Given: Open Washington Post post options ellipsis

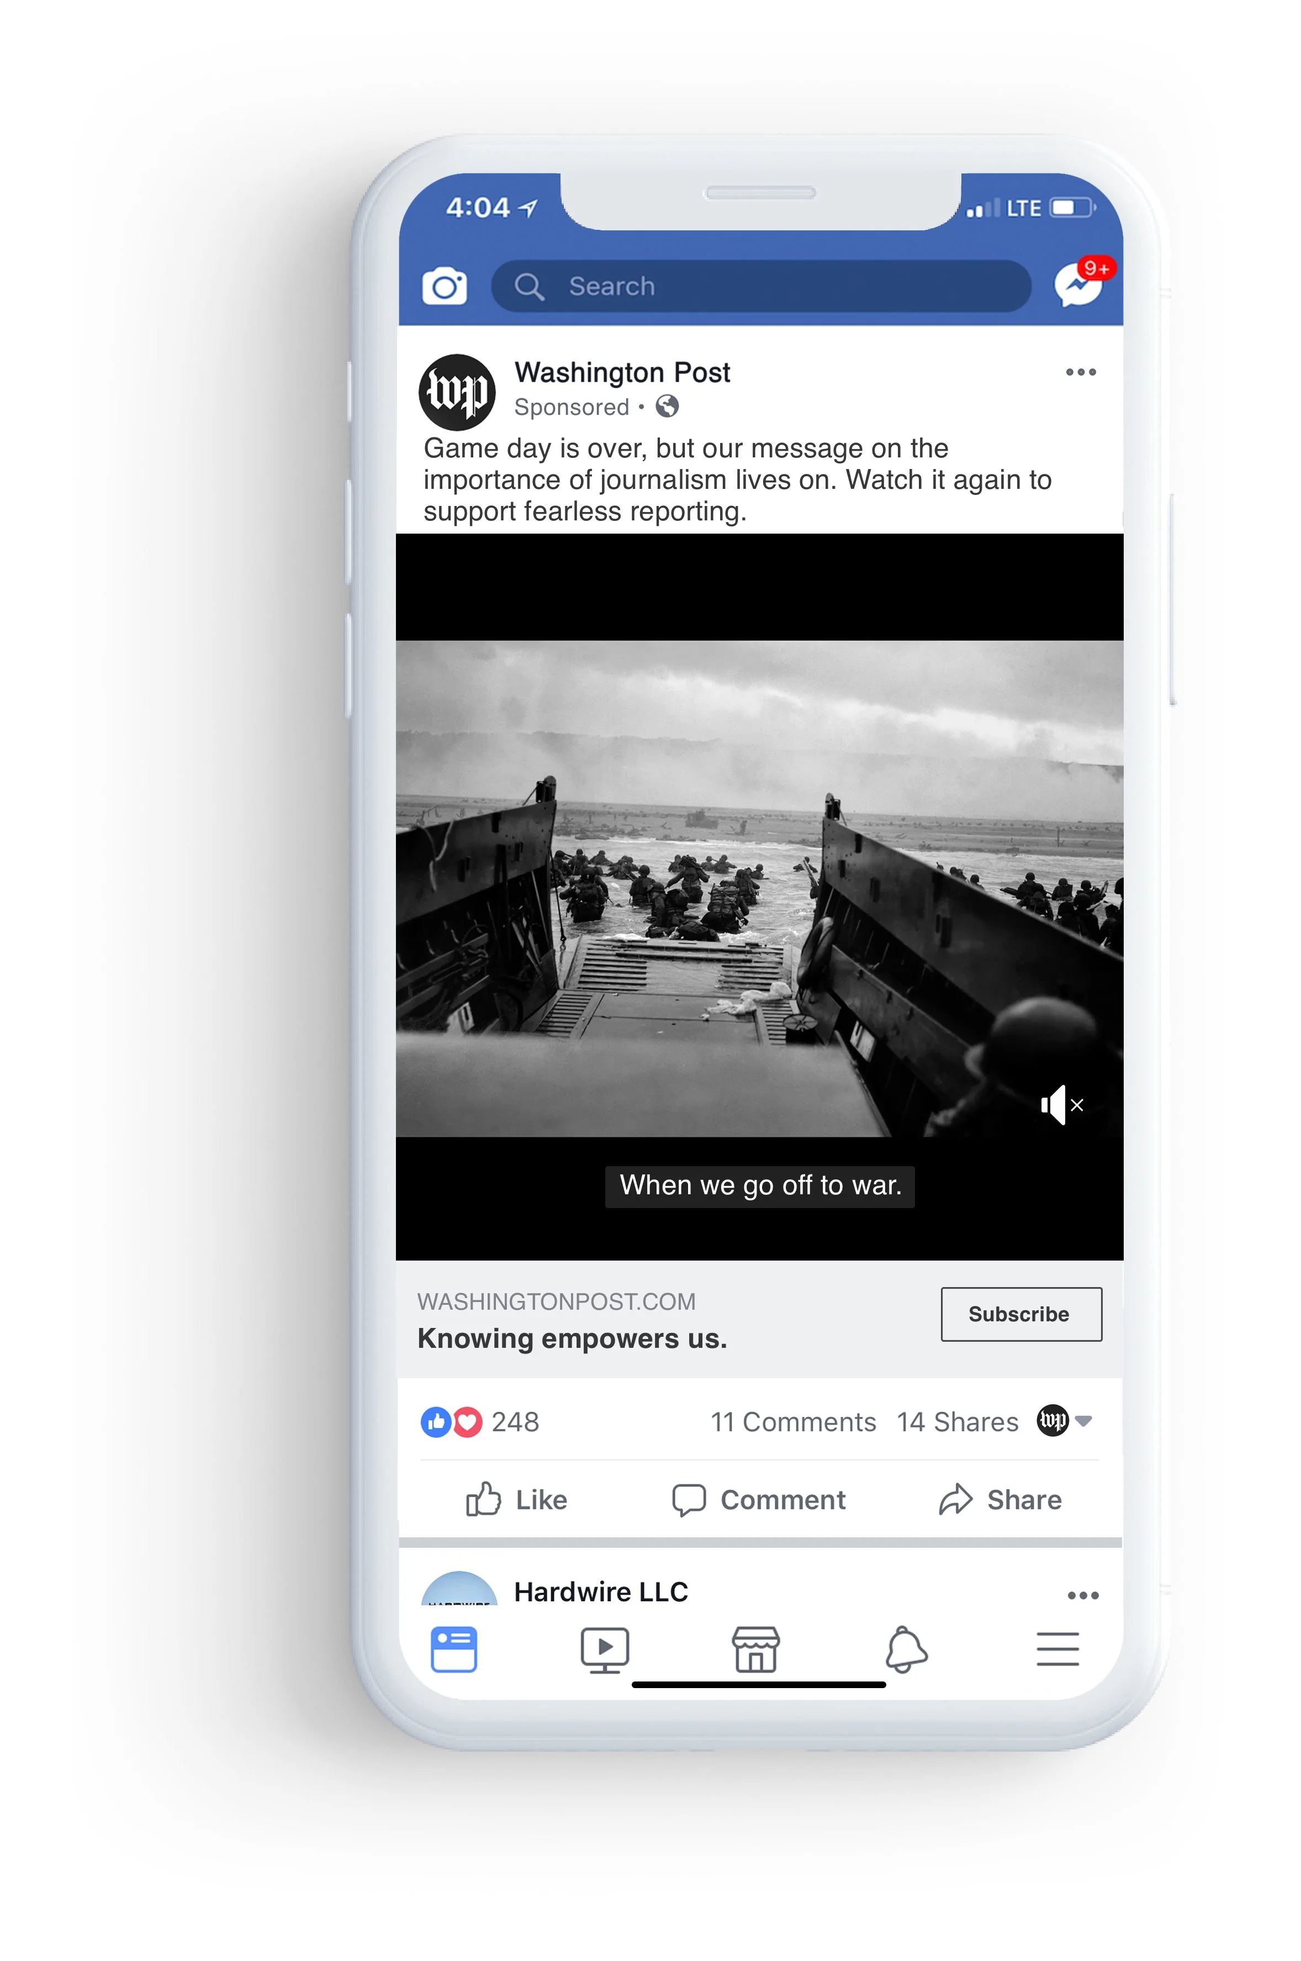Looking at the screenshot, I should [x=1080, y=372].
